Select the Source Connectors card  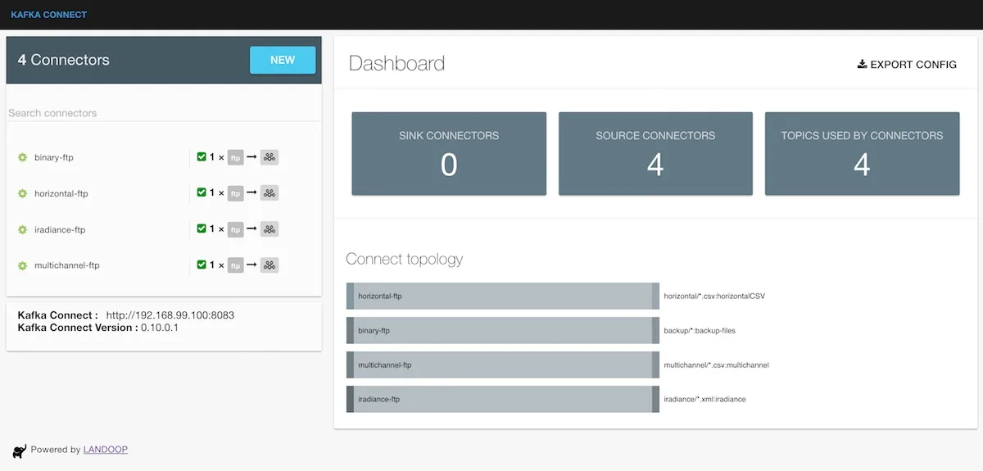click(655, 154)
